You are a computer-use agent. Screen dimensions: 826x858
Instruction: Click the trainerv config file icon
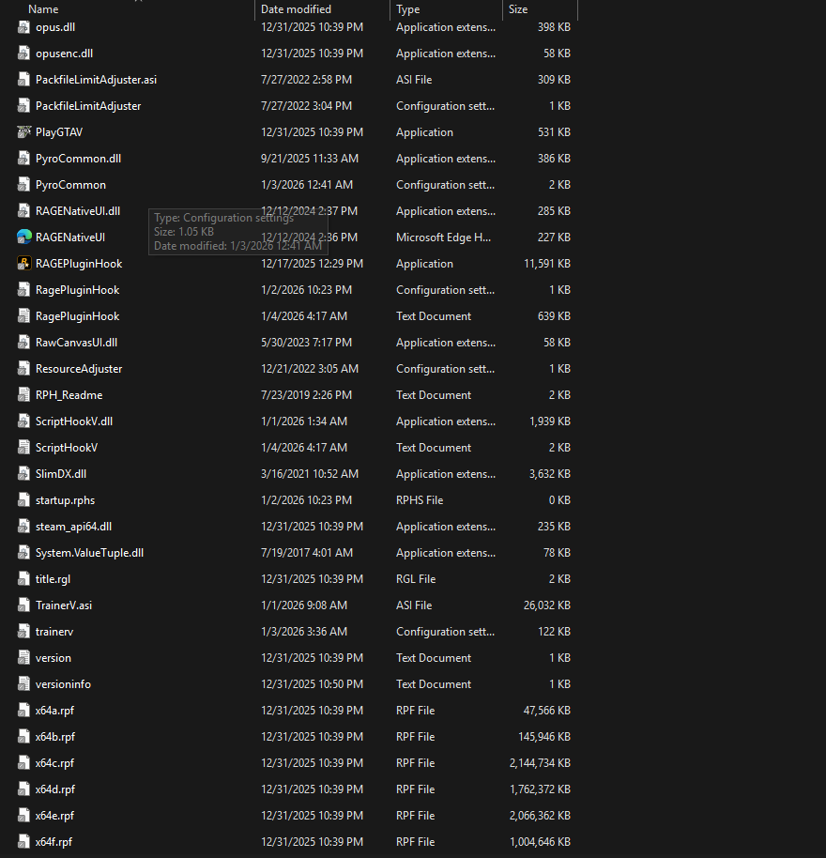coord(23,631)
